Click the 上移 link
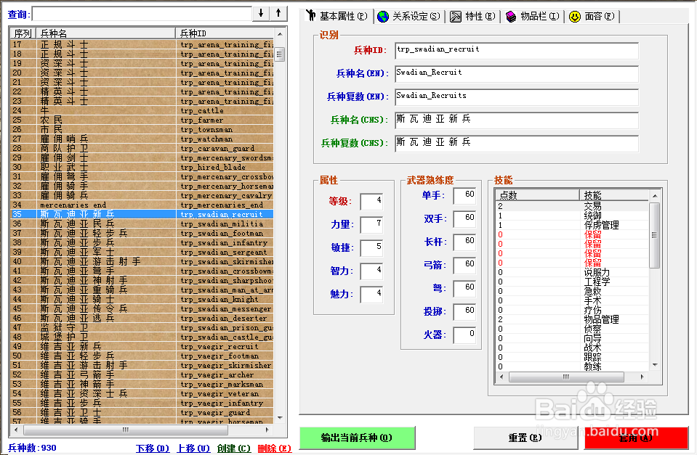The image size is (697, 455). tap(193, 448)
